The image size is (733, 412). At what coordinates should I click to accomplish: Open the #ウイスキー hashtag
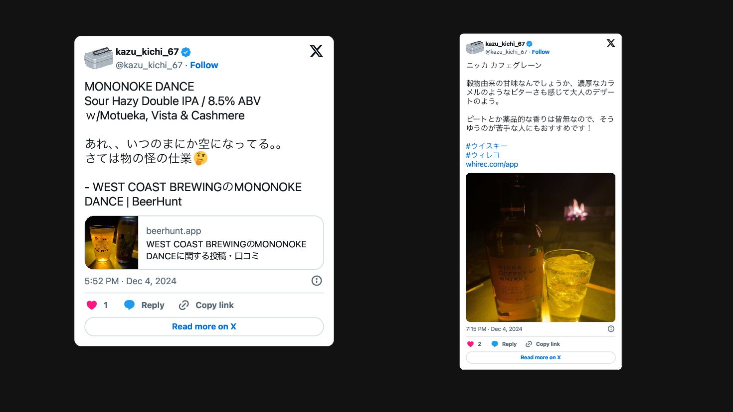click(x=487, y=146)
